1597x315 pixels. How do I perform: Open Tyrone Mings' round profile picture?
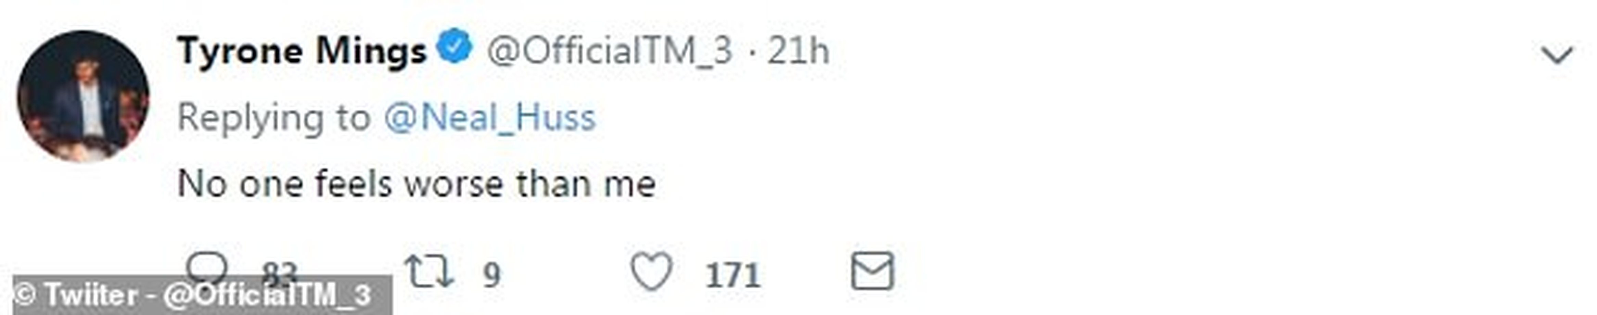pos(83,97)
